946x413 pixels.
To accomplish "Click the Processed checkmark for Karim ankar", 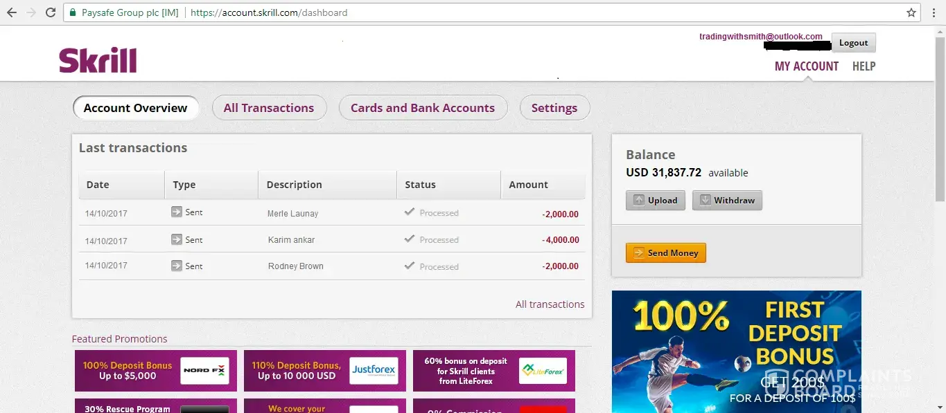I will click(x=410, y=239).
